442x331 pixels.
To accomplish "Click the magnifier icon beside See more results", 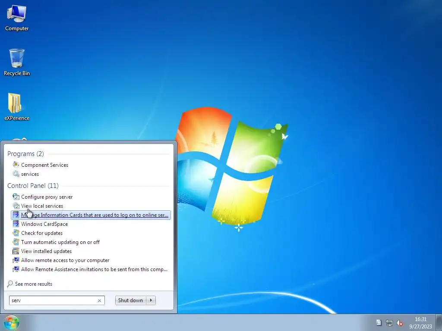I will 10,284.
